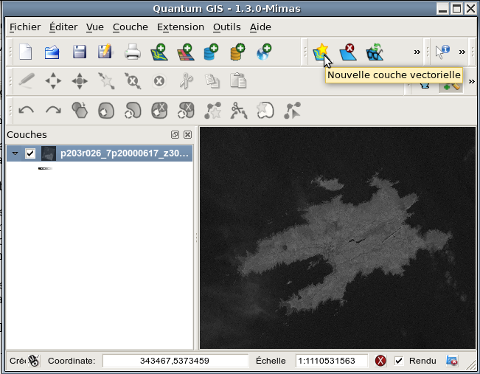Save project with the floppy disk icon

point(79,52)
